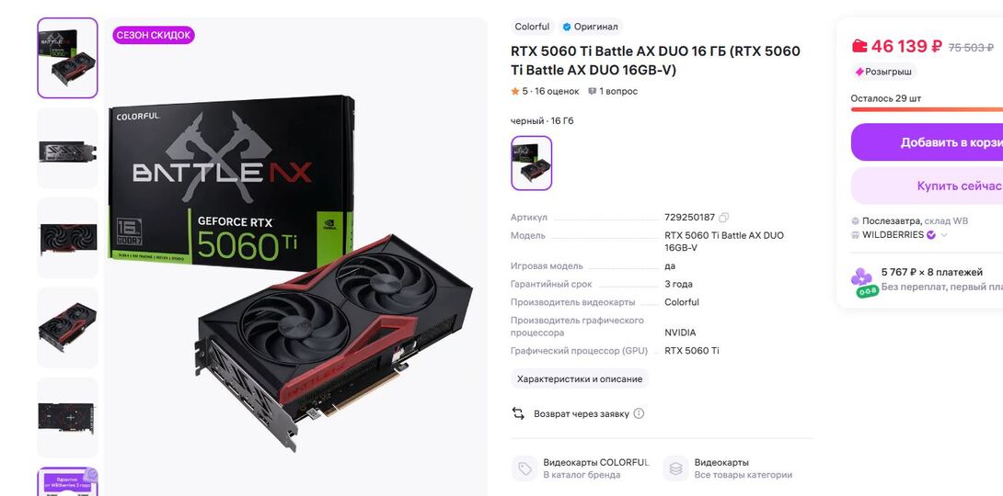Open Характеристики и описание section
This screenshot has height=496, width=1003.
click(x=580, y=379)
